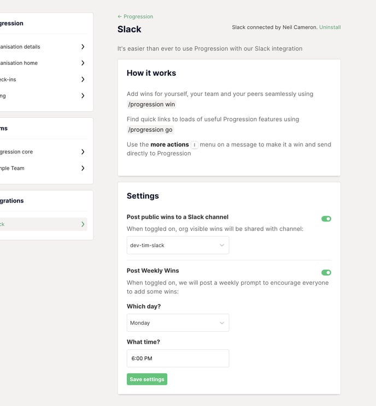Click the Uninstall link
This screenshot has height=406, width=376.
[x=330, y=27]
